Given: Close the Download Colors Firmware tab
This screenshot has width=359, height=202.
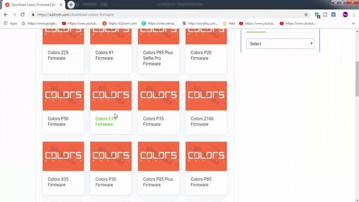Looking at the screenshot, I should click(61, 4).
